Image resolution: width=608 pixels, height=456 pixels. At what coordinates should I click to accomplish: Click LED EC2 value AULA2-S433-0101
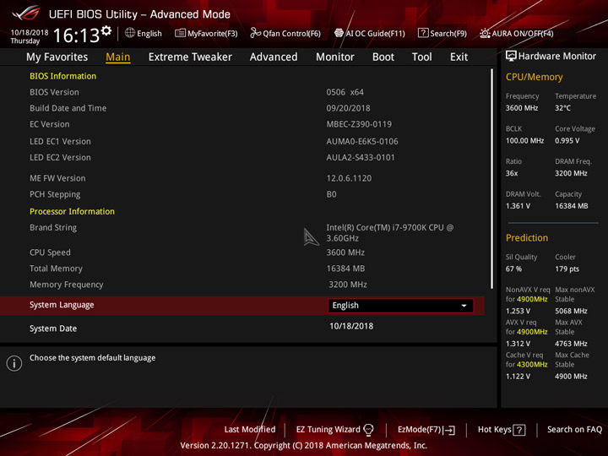click(x=361, y=157)
